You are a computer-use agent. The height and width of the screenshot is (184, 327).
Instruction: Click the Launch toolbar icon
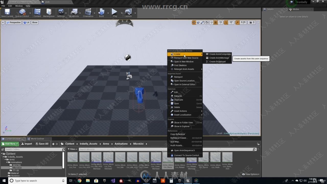pyautogui.click(x=128, y=13)
